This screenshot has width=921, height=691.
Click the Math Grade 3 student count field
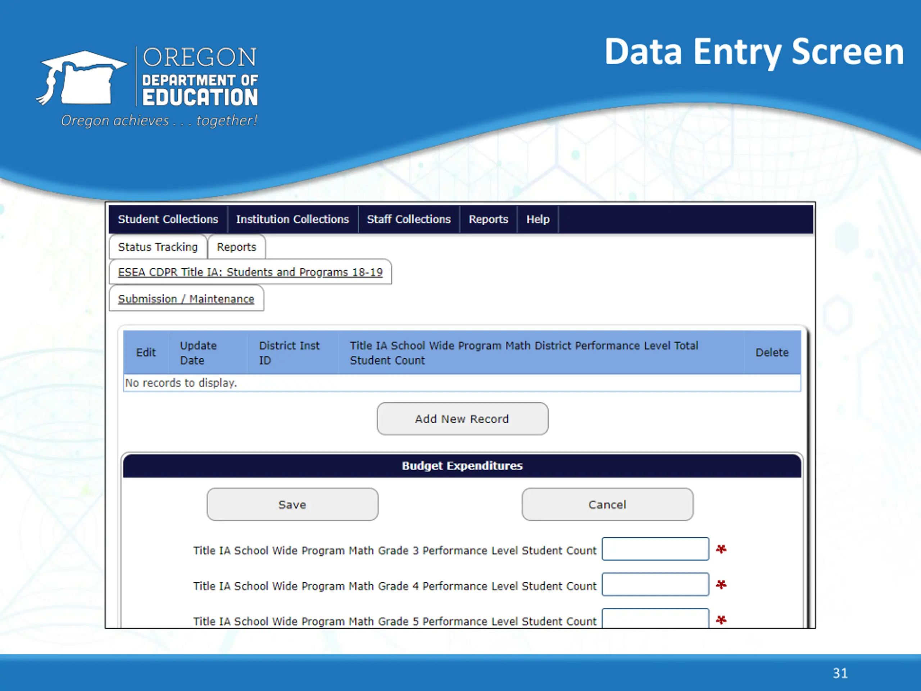655,549
